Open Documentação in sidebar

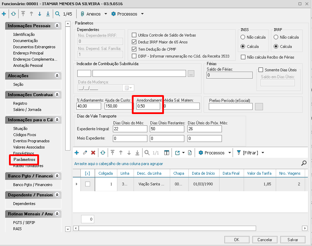[26, 41]
